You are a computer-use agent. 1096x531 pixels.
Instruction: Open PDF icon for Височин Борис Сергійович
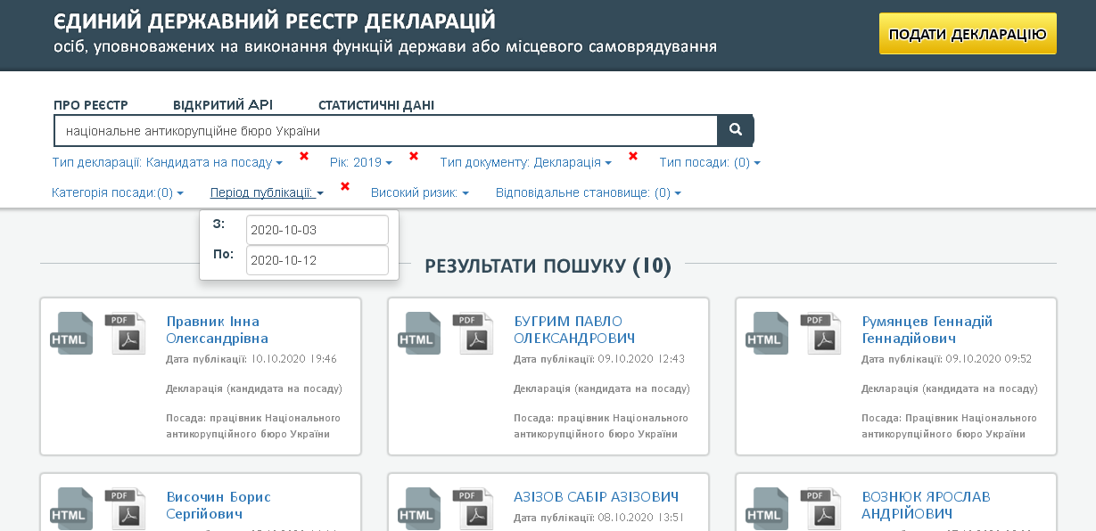tap(125, 509)
